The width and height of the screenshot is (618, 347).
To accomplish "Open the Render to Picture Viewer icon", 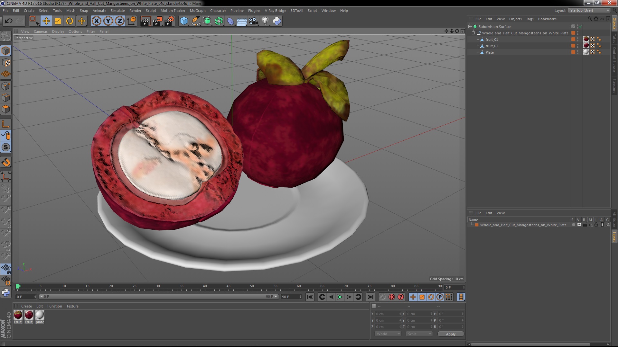I will tap(157, 21).
